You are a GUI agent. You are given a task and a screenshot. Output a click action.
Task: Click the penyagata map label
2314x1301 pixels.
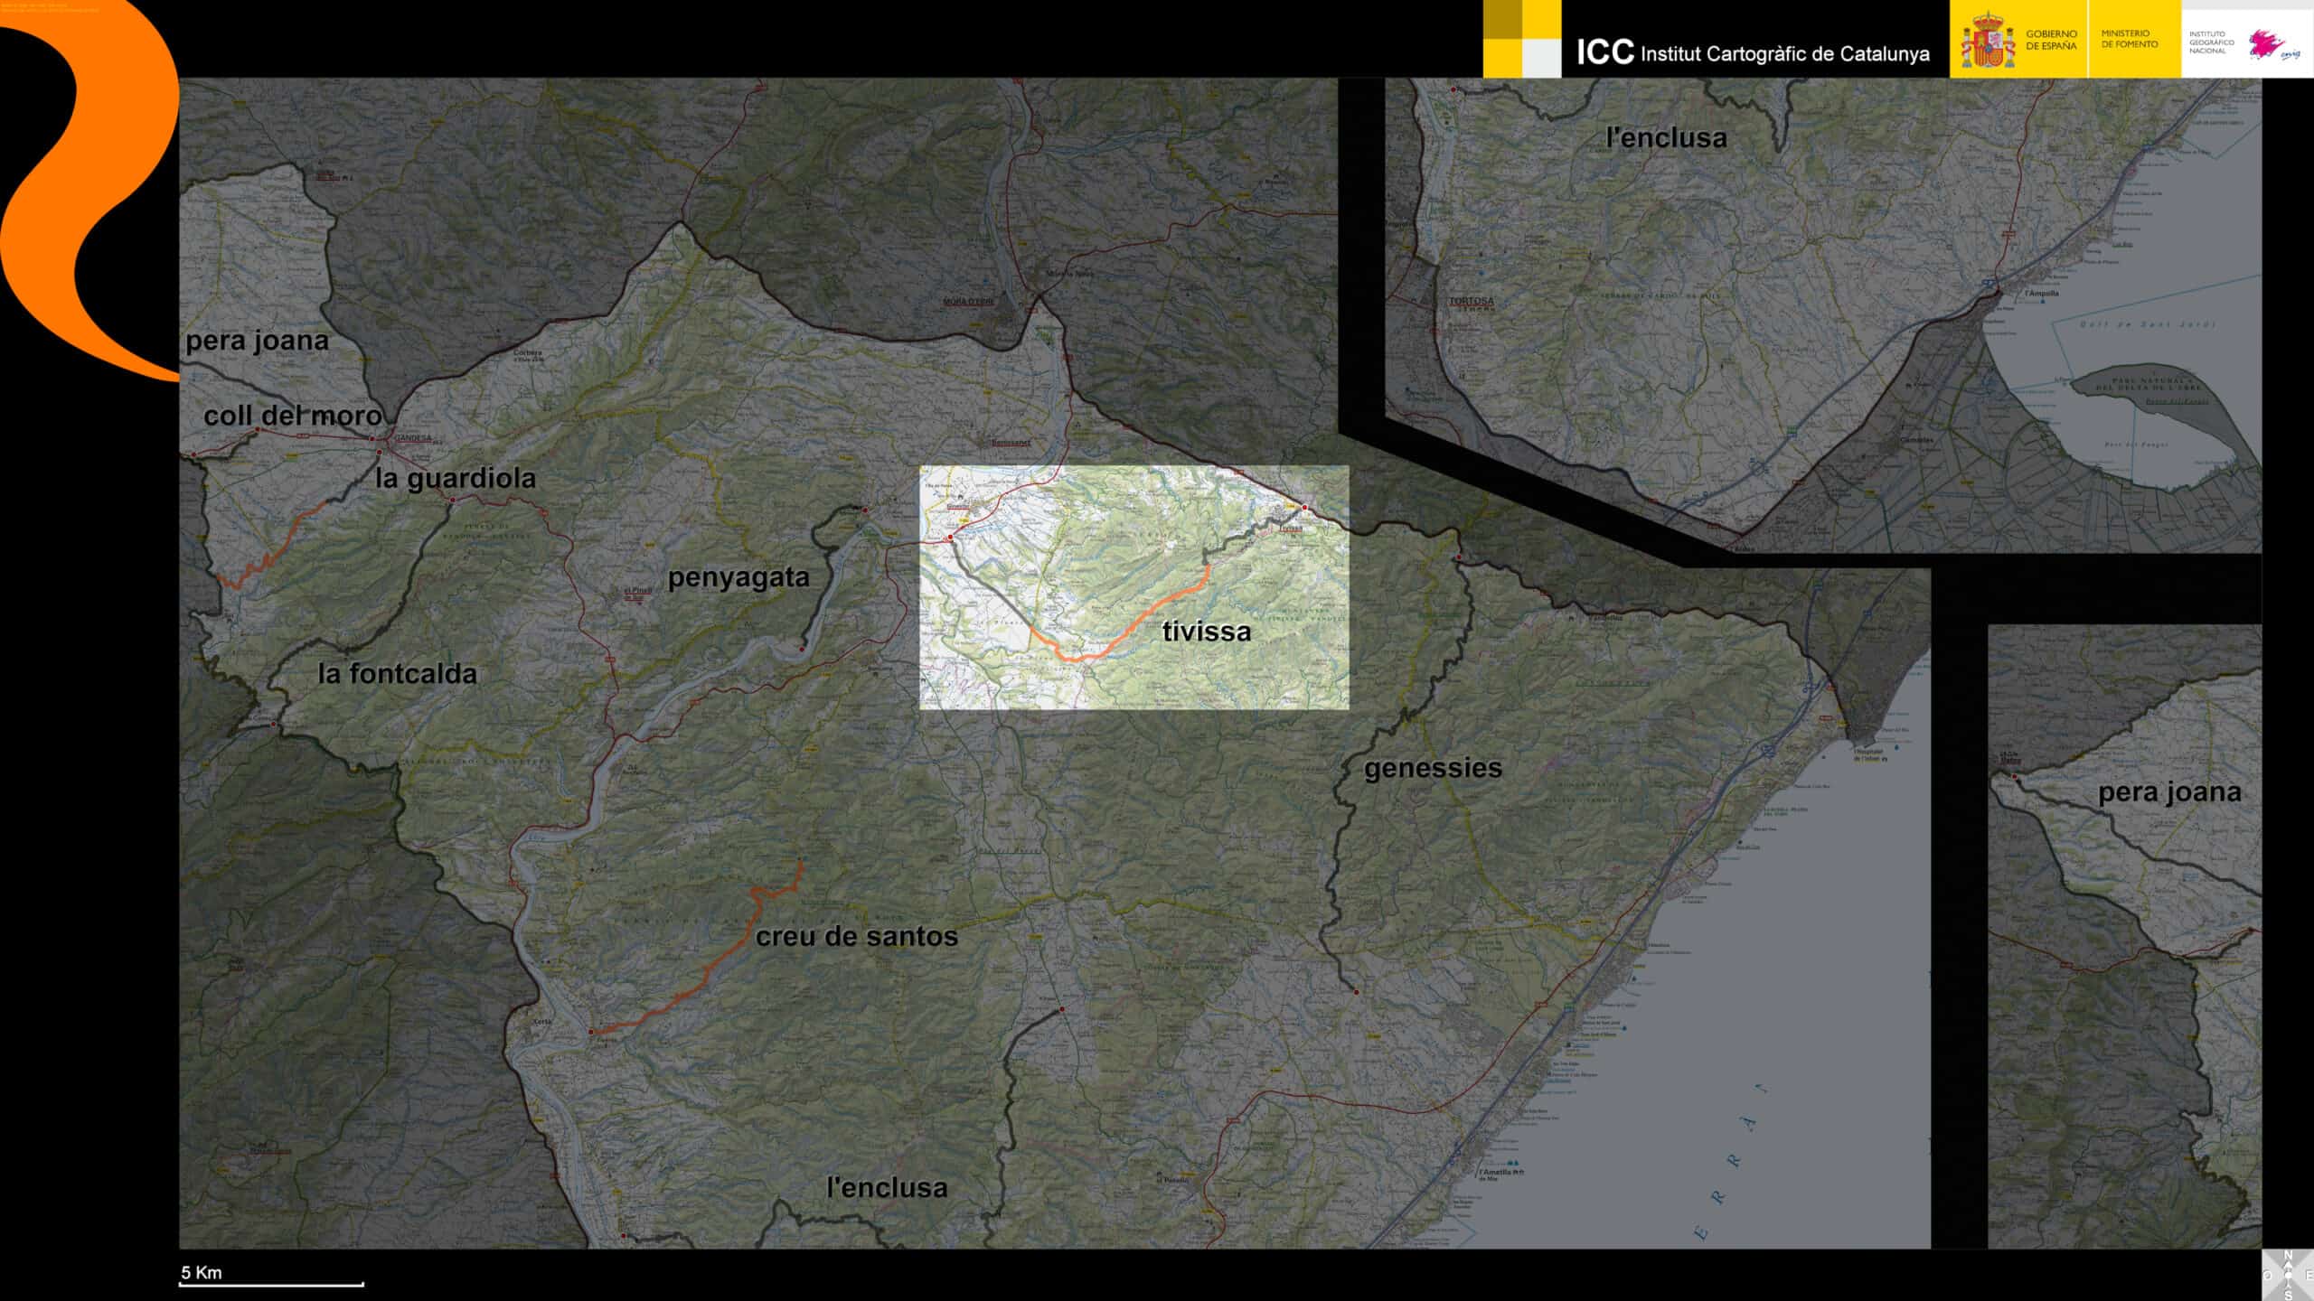pos(738,577)
